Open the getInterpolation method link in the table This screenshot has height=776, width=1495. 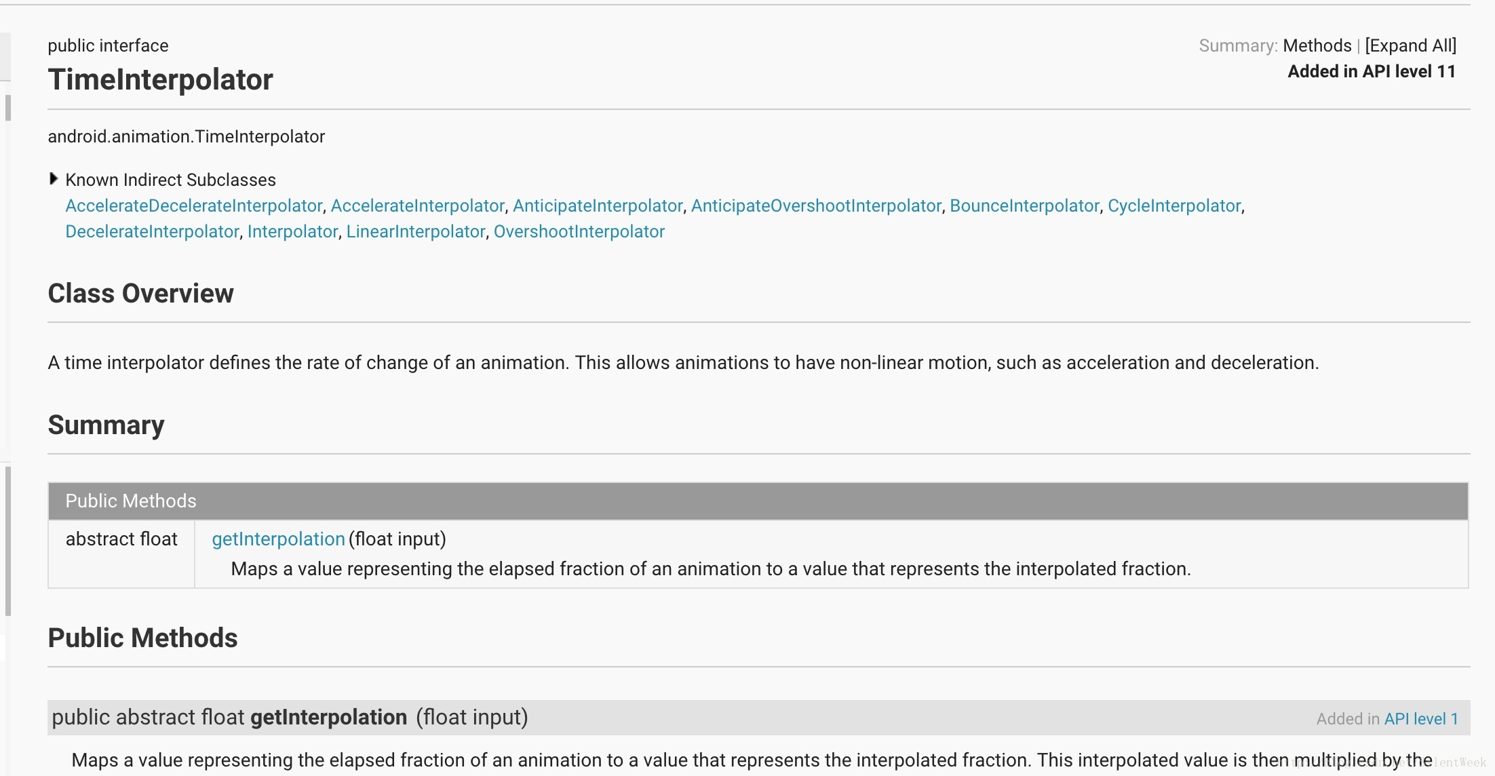[x=278, y=539]
